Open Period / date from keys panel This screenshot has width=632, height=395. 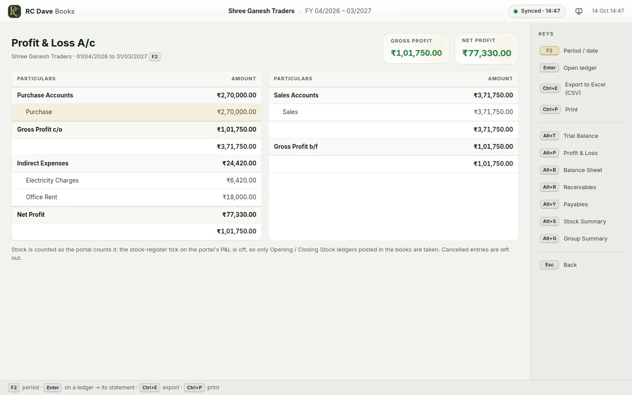[582, 50]
